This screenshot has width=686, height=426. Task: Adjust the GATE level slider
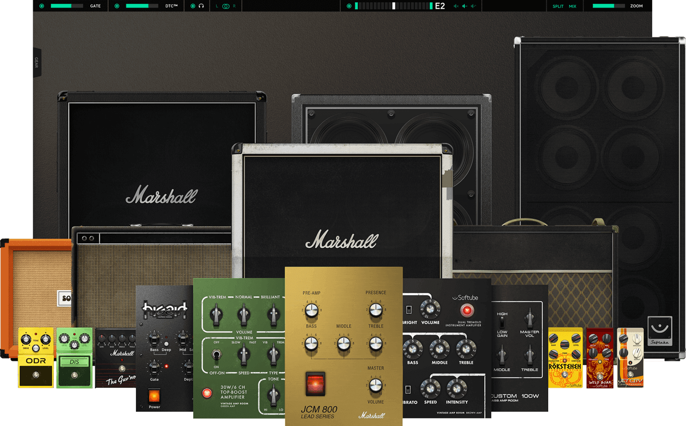click(67, 6)
